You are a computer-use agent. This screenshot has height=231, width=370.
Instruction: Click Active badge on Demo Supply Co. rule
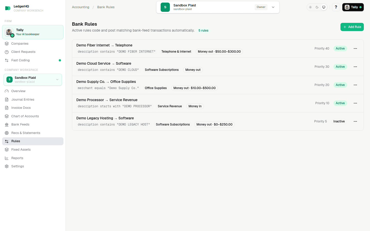point(340,85)
